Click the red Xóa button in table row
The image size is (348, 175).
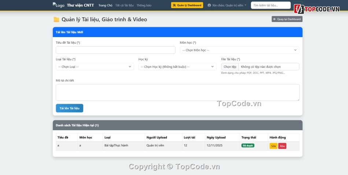pyautogui.click(x=282, y=146)
